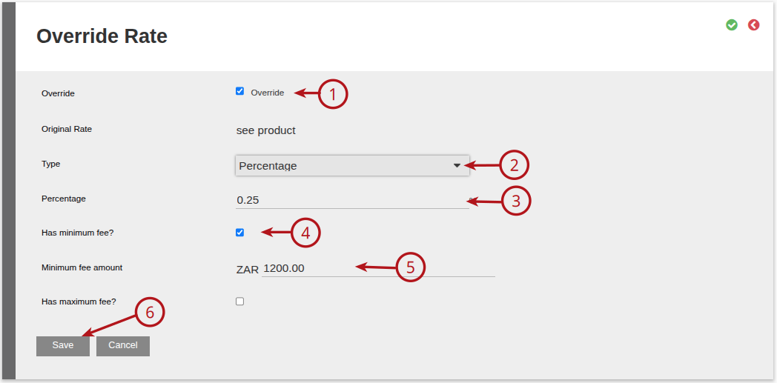Screen dimensions: 777x383
Task: Click the 'Has minimum fee?' label
Action: 78,232
